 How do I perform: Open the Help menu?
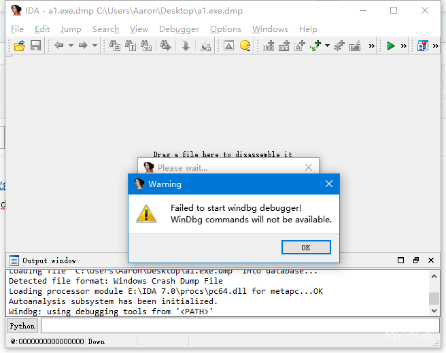308,29
